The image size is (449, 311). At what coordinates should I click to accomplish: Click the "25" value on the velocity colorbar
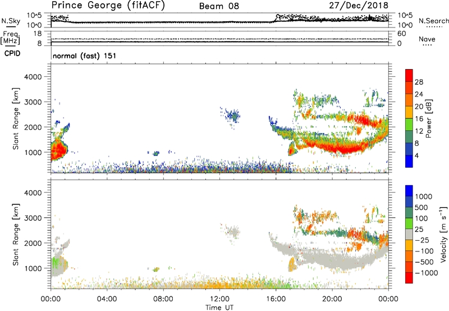[x=419, y=230]
